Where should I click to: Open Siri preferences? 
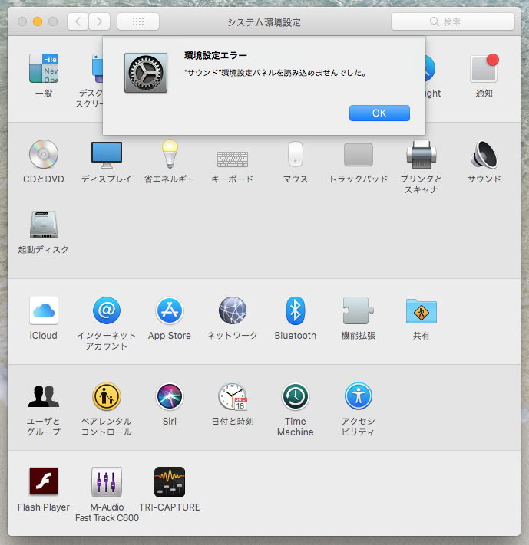click(169, 397)
